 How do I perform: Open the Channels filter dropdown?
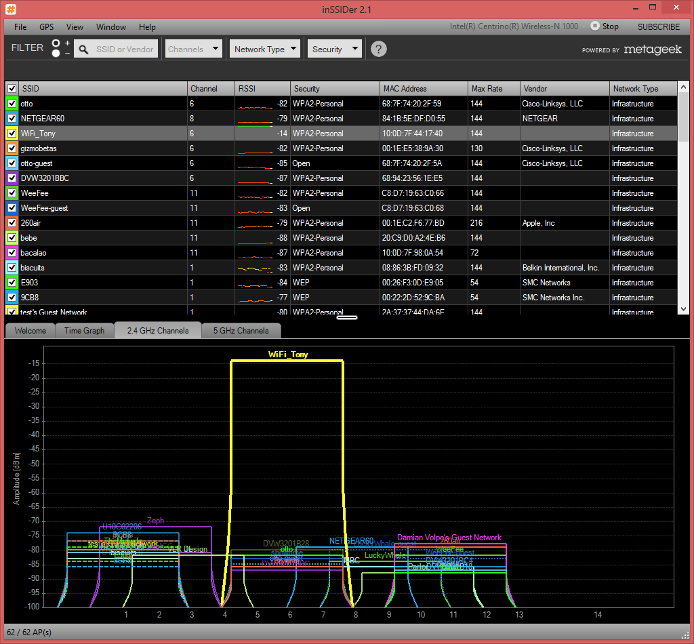(x=193, y=49)
